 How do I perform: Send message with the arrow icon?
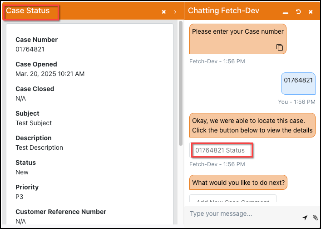[305, 218]
